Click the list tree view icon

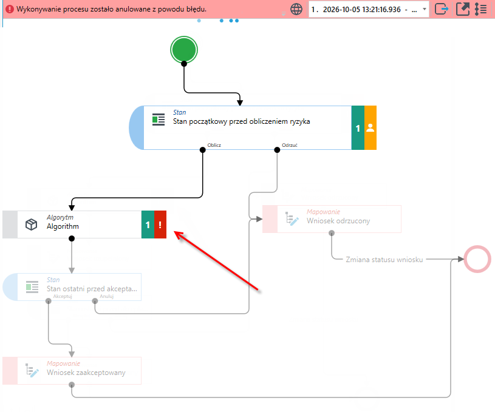coord(480,9)
